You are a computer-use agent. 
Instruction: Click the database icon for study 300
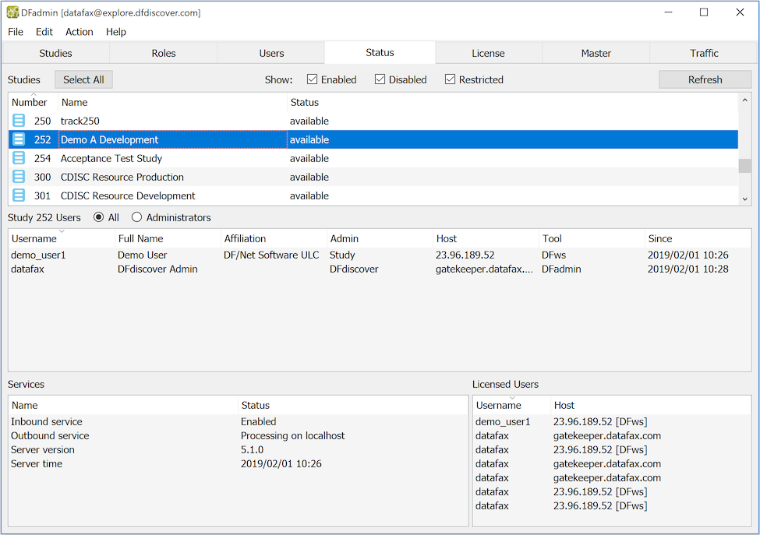click(x=19, y=177)
